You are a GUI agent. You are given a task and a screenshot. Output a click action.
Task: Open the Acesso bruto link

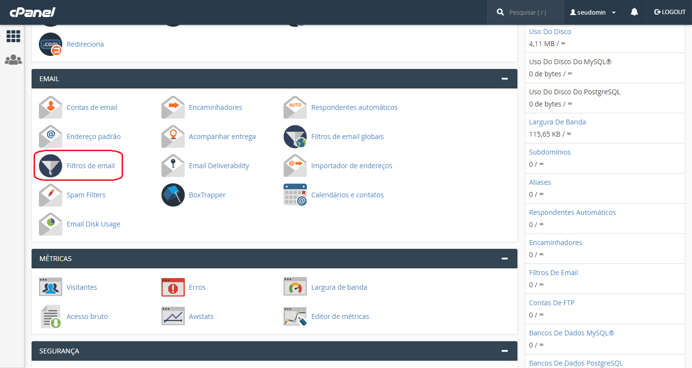(87, 316)
